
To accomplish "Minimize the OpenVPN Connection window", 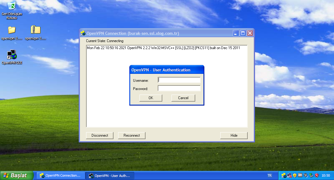I will point(236,33).
